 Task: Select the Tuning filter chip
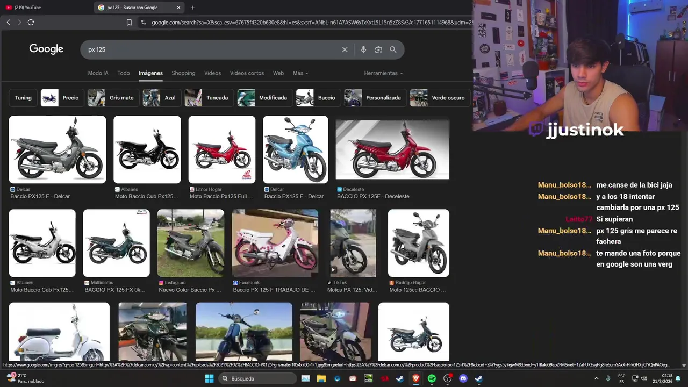pos(23,98)
